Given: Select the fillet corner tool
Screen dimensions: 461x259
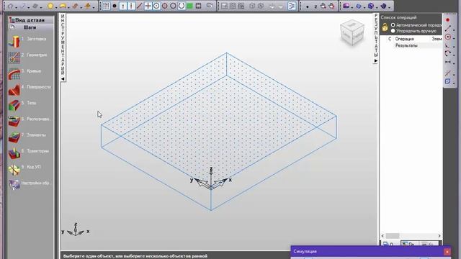Looking at the screenshot, I should tap(447, 45).
